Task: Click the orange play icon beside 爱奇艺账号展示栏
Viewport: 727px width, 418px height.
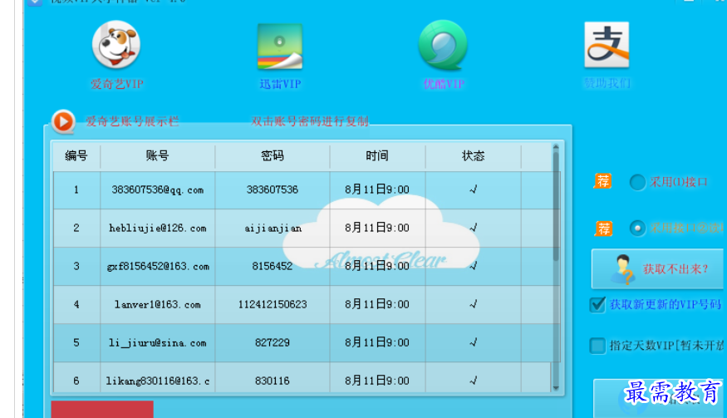Action: [x=63, y=121]
